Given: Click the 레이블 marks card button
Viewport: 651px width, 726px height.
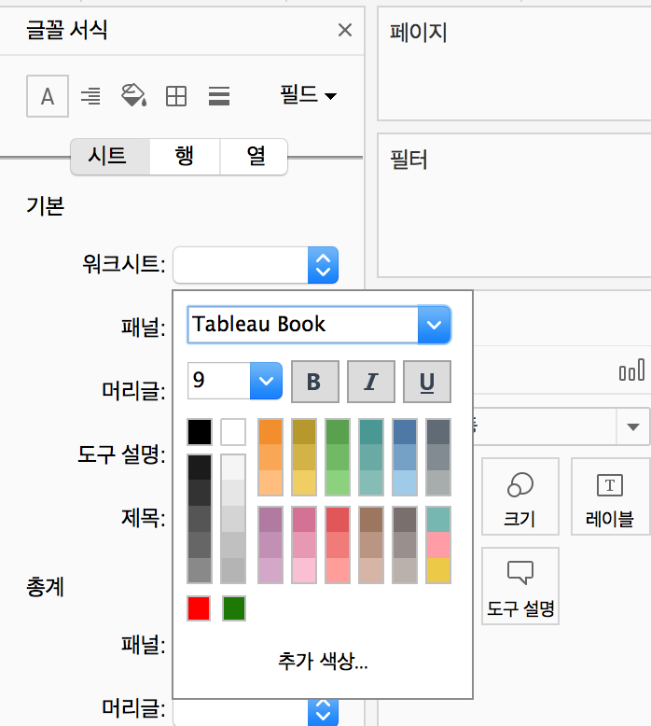Looking at the screenshot, I should coord(610,496).
